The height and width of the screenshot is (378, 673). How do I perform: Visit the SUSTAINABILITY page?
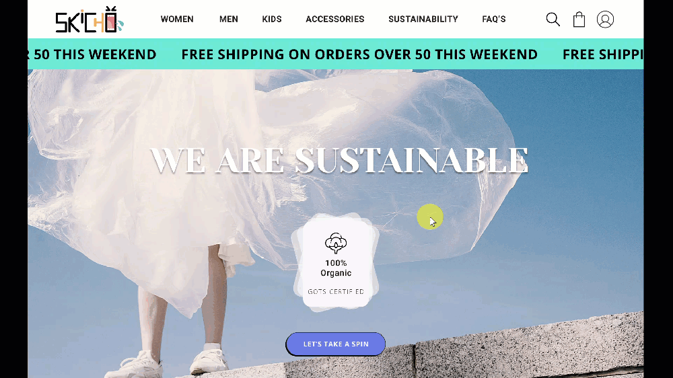point(423,20)
